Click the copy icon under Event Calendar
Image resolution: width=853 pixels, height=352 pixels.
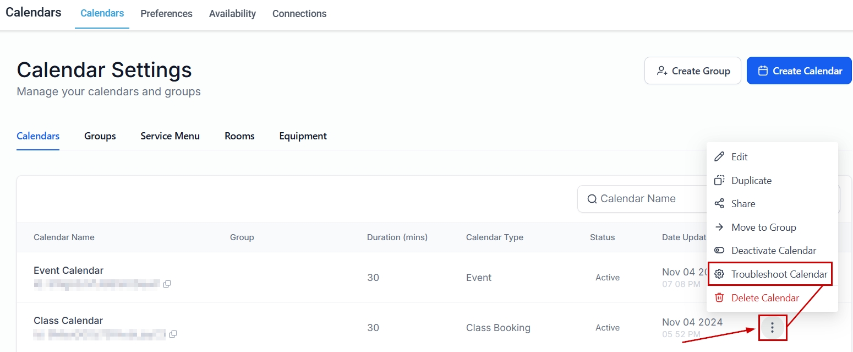(167, 284)
